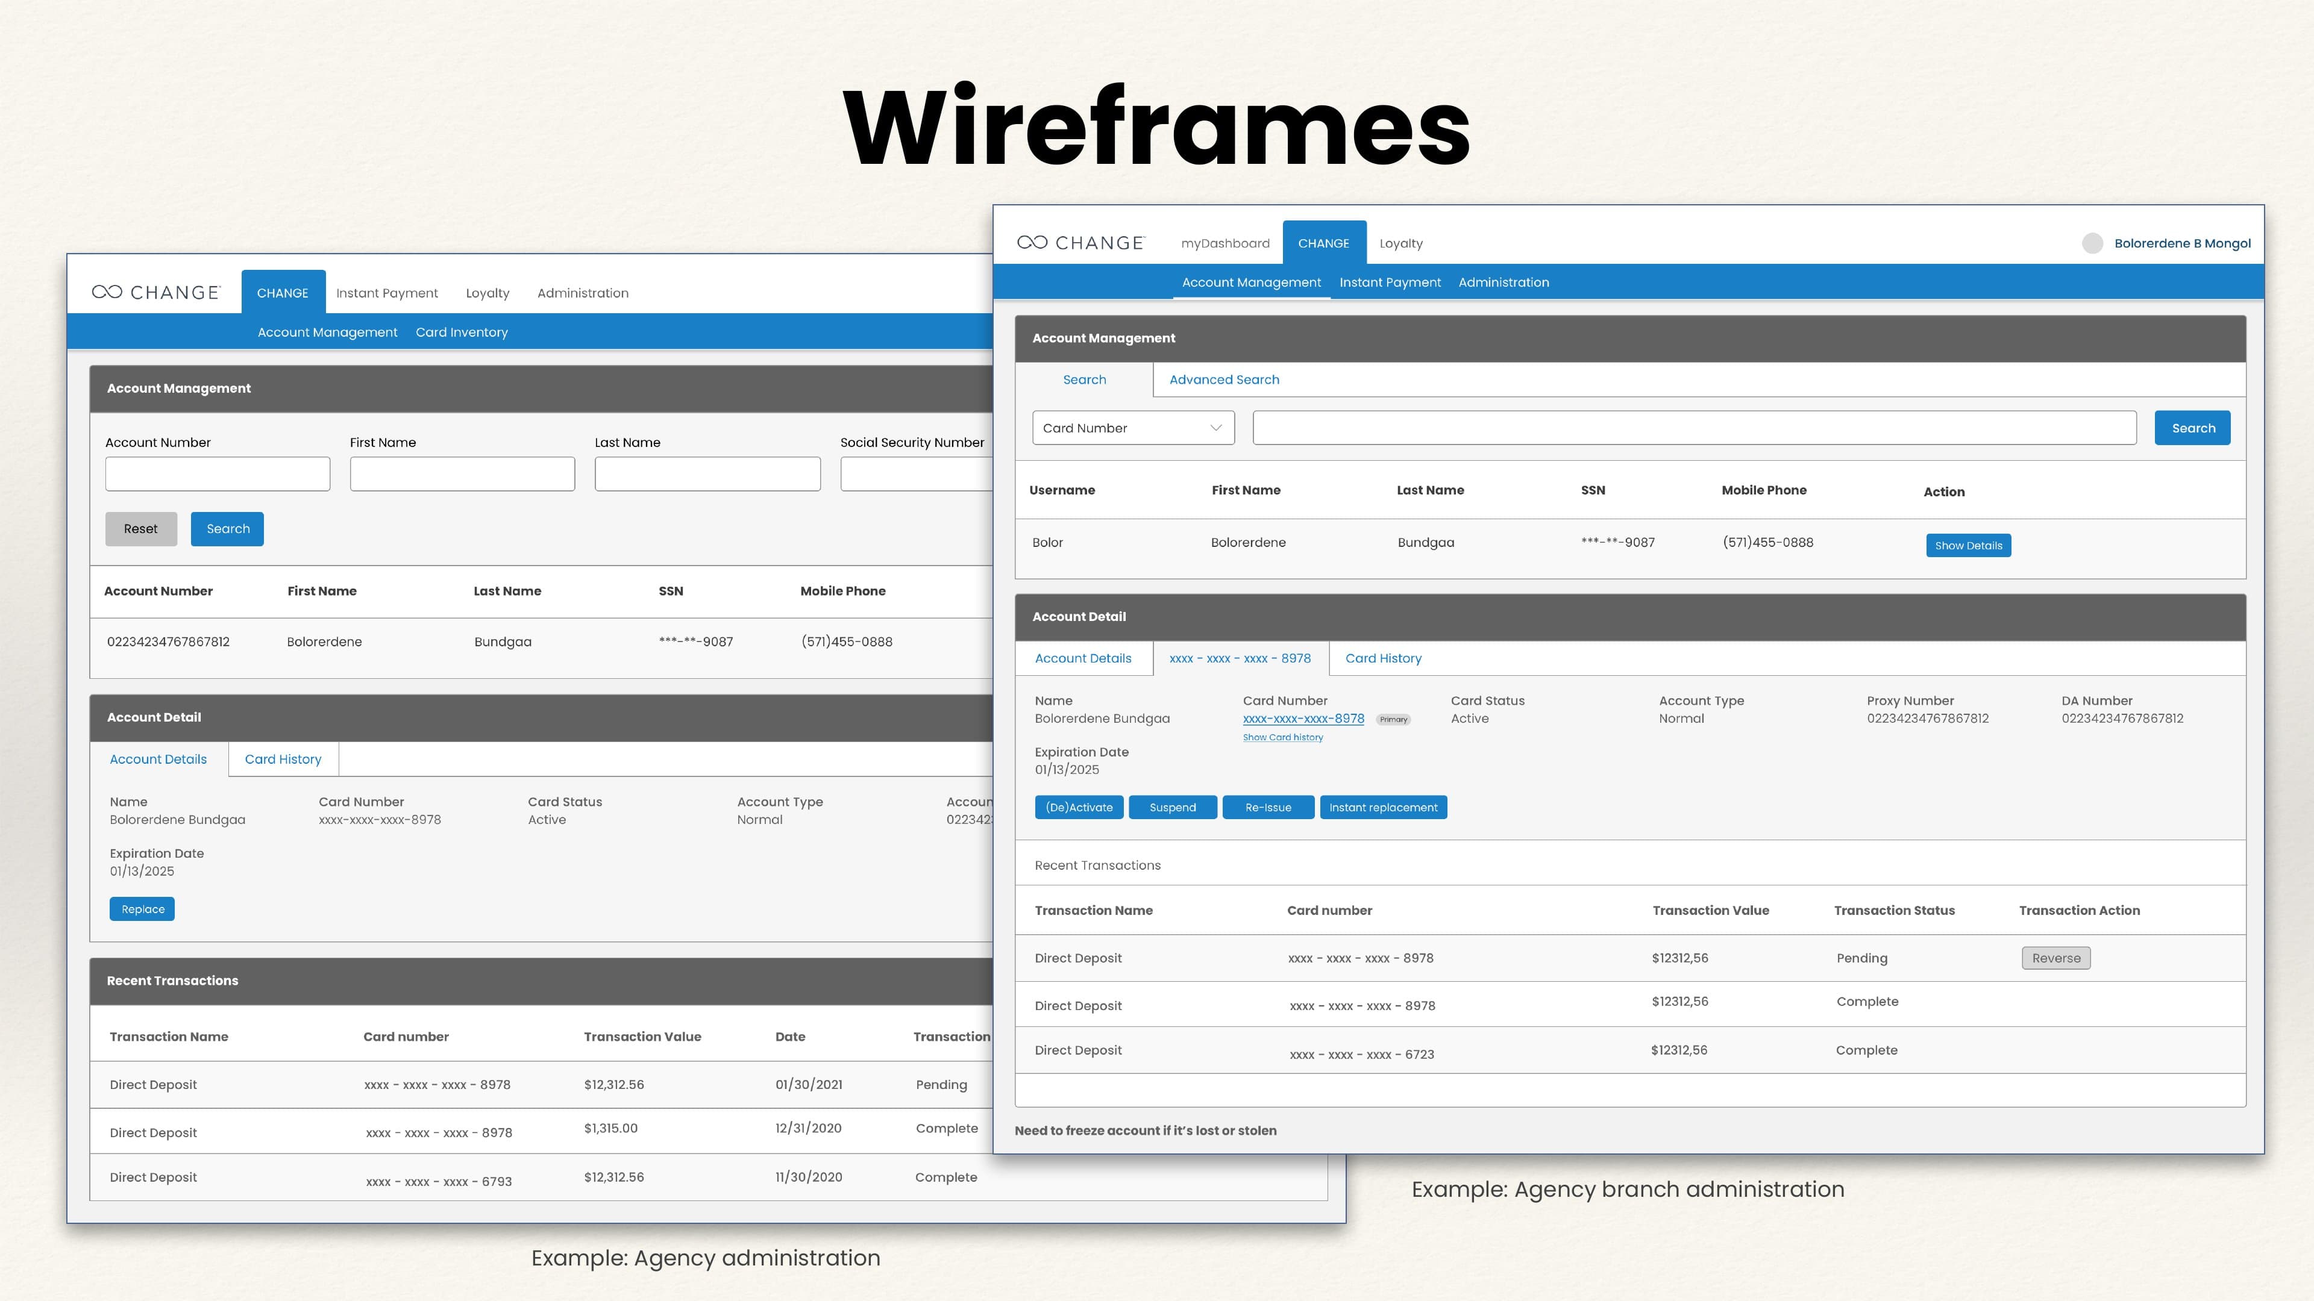Open Account Management in the Agency administration blue subnav

(327, 332)
